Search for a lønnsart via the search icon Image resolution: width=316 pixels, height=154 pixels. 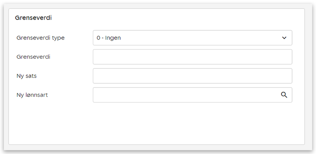(x=284, y=95)
